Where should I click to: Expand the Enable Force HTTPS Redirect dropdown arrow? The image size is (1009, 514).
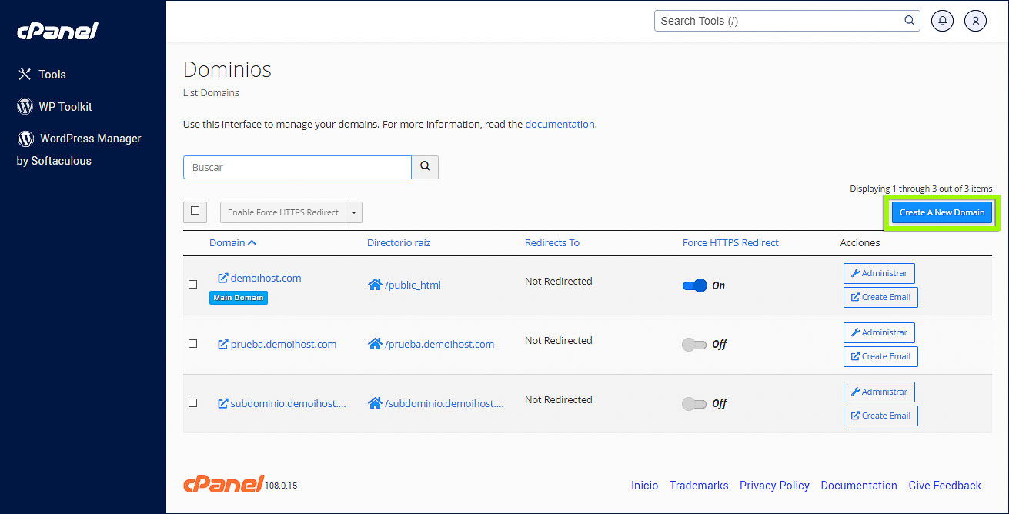354,212
